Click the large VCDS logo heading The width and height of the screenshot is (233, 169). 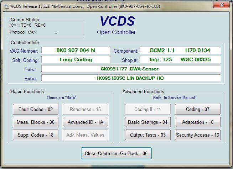click(117, 21)
